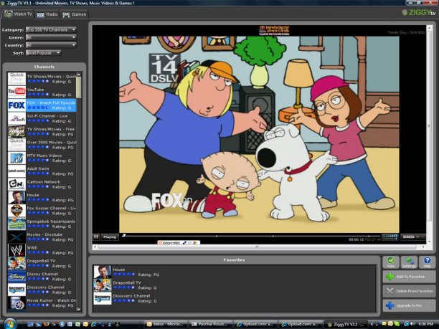Open Settings with the green gear icon
The height and width of the screenshot is (329, 439).
pos(409,262)
